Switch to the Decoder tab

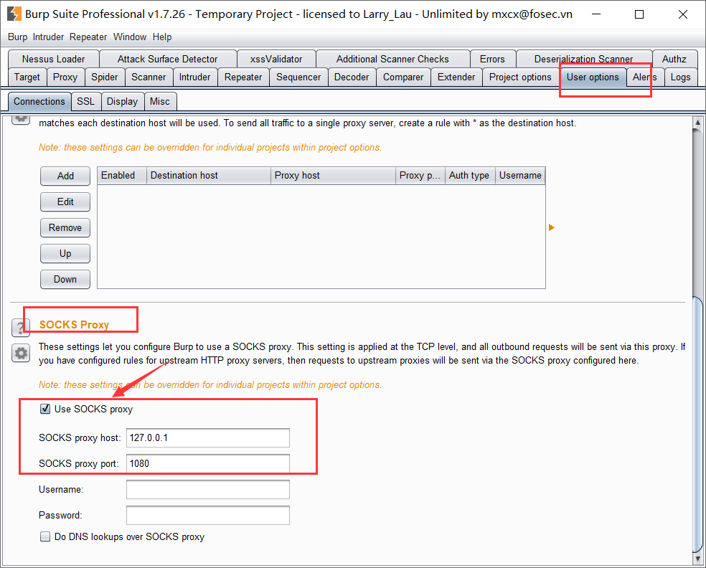pyautogui.click(x=352, y=77)
